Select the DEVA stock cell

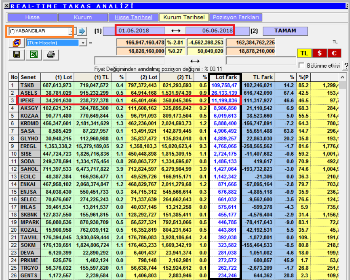[29, 253]
